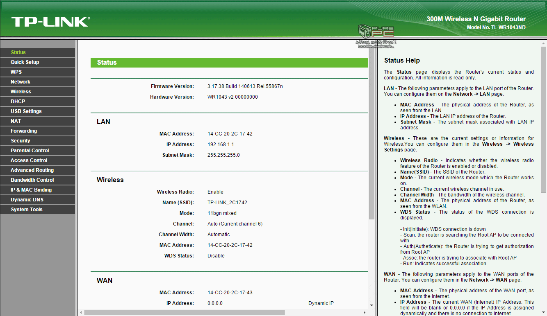Image resolution: width=547 pixels, height=316 pixels.
Task: Open WPS settings in sidebar
Action: point(38,72)
